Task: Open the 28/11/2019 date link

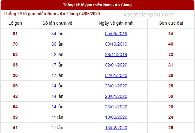Action: click(116, 54)
